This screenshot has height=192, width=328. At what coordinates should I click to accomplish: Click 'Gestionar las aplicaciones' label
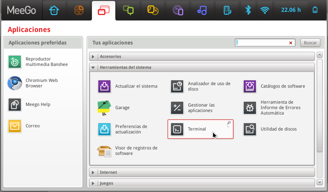click(201, 108)
